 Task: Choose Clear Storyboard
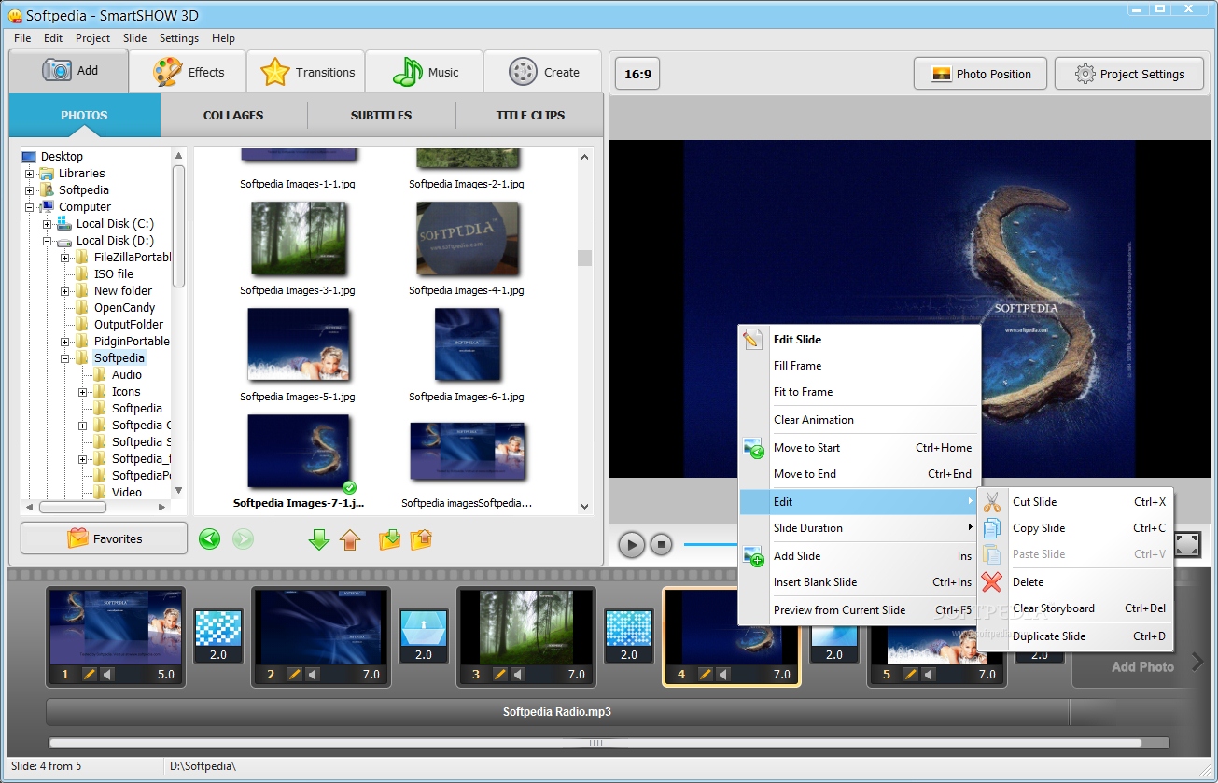[1075, 608]
